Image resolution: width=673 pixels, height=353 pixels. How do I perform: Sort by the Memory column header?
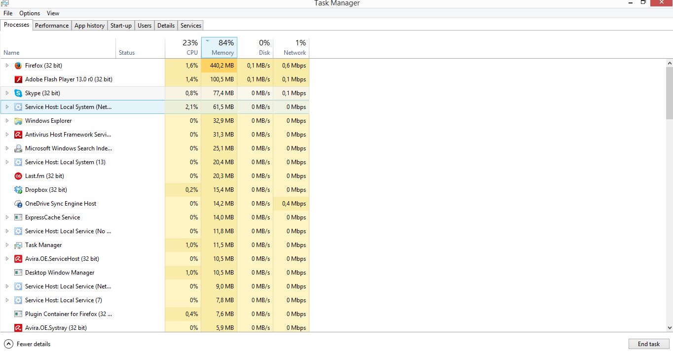(x=219, y=47)
